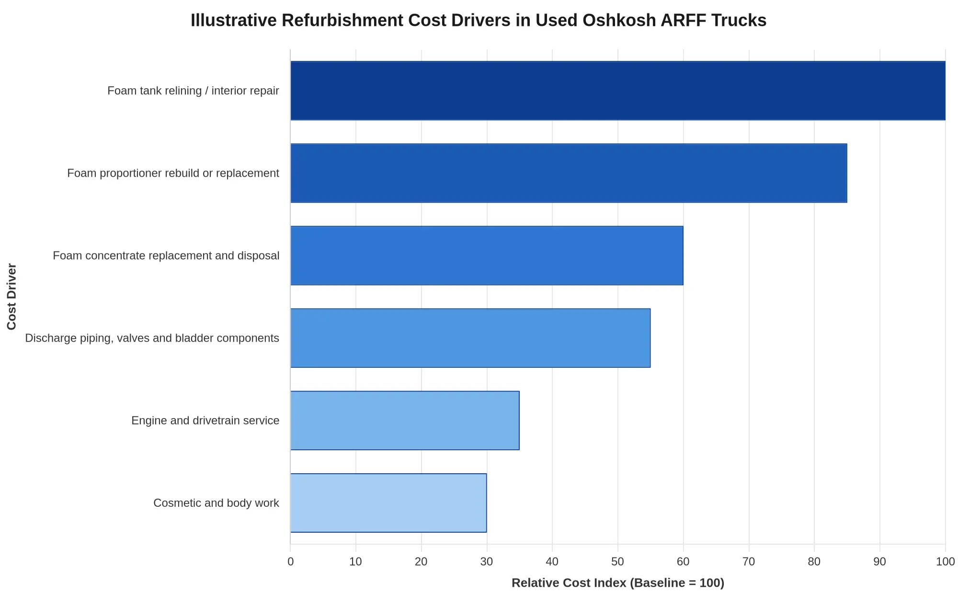Viewport: 958px width, 594px height.
Task: Click the x-axis tick label 60
Action: pos(683,562)
